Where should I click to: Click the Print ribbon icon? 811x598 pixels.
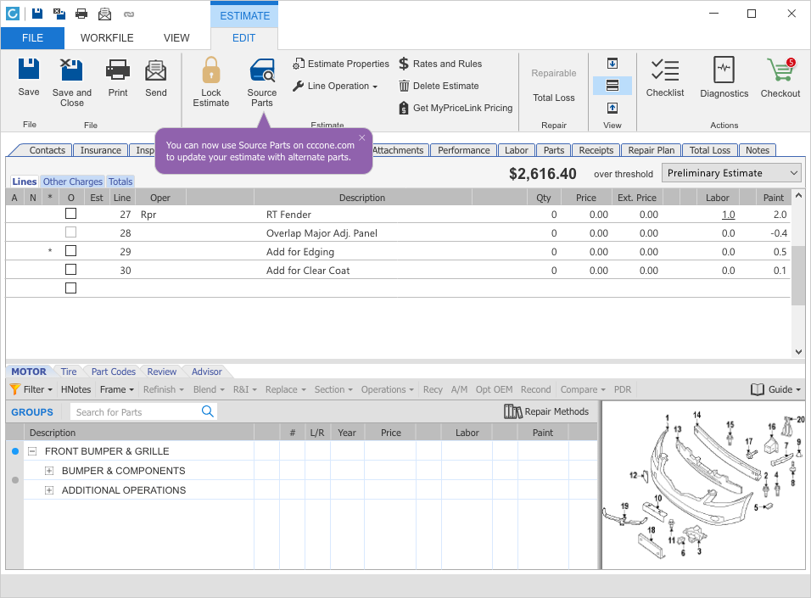pyautogui.click(x=117, y=70)
